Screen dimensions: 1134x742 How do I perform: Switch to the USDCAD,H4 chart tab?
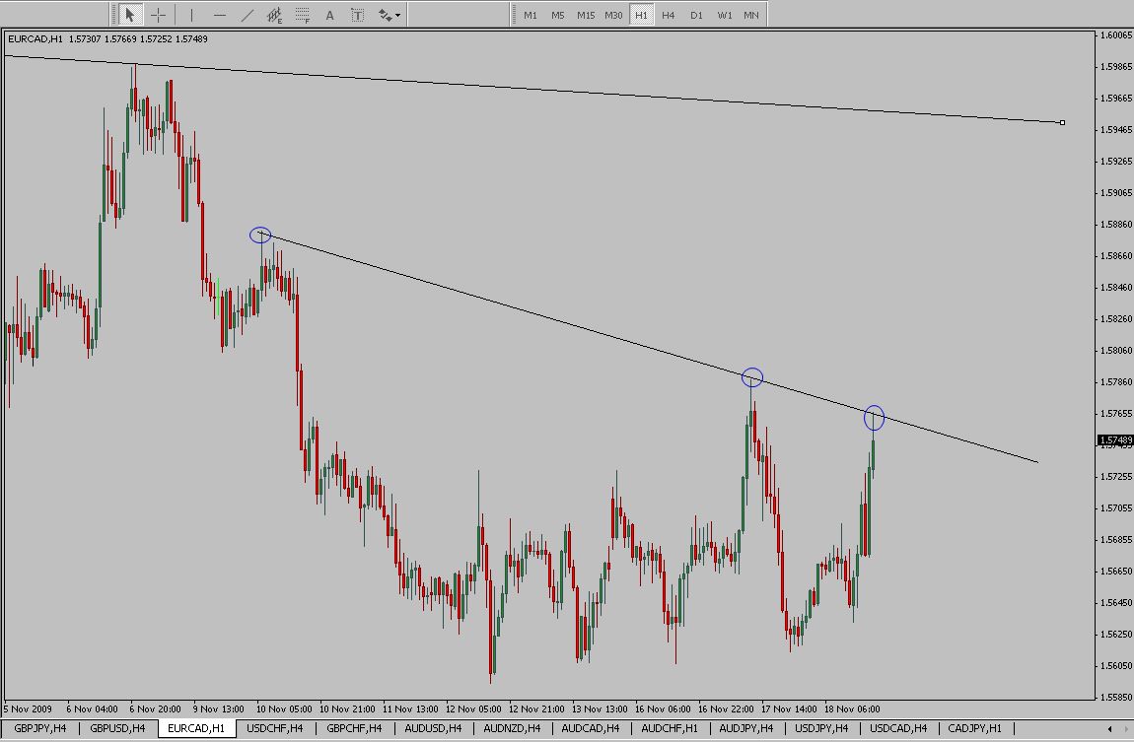click(x=898, y=728)
